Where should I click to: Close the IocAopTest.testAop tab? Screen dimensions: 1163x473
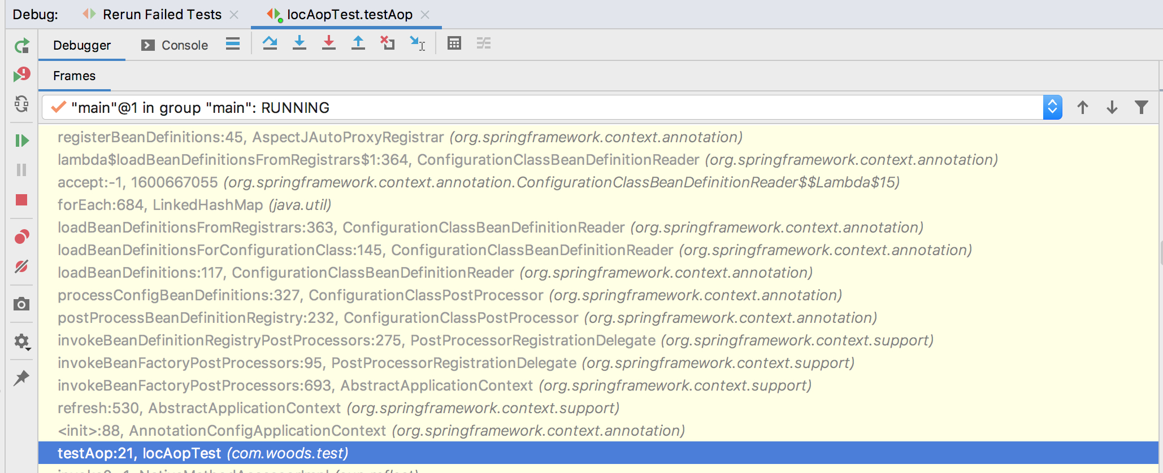[426, 15]
